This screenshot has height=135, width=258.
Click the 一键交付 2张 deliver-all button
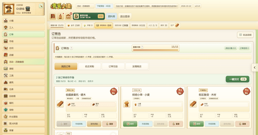click(237, 79)
